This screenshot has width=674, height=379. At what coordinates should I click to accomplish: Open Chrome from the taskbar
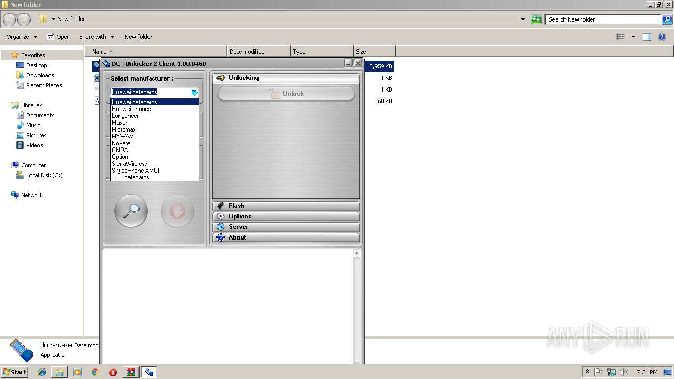pyautogui.click(x=95, y=372)
